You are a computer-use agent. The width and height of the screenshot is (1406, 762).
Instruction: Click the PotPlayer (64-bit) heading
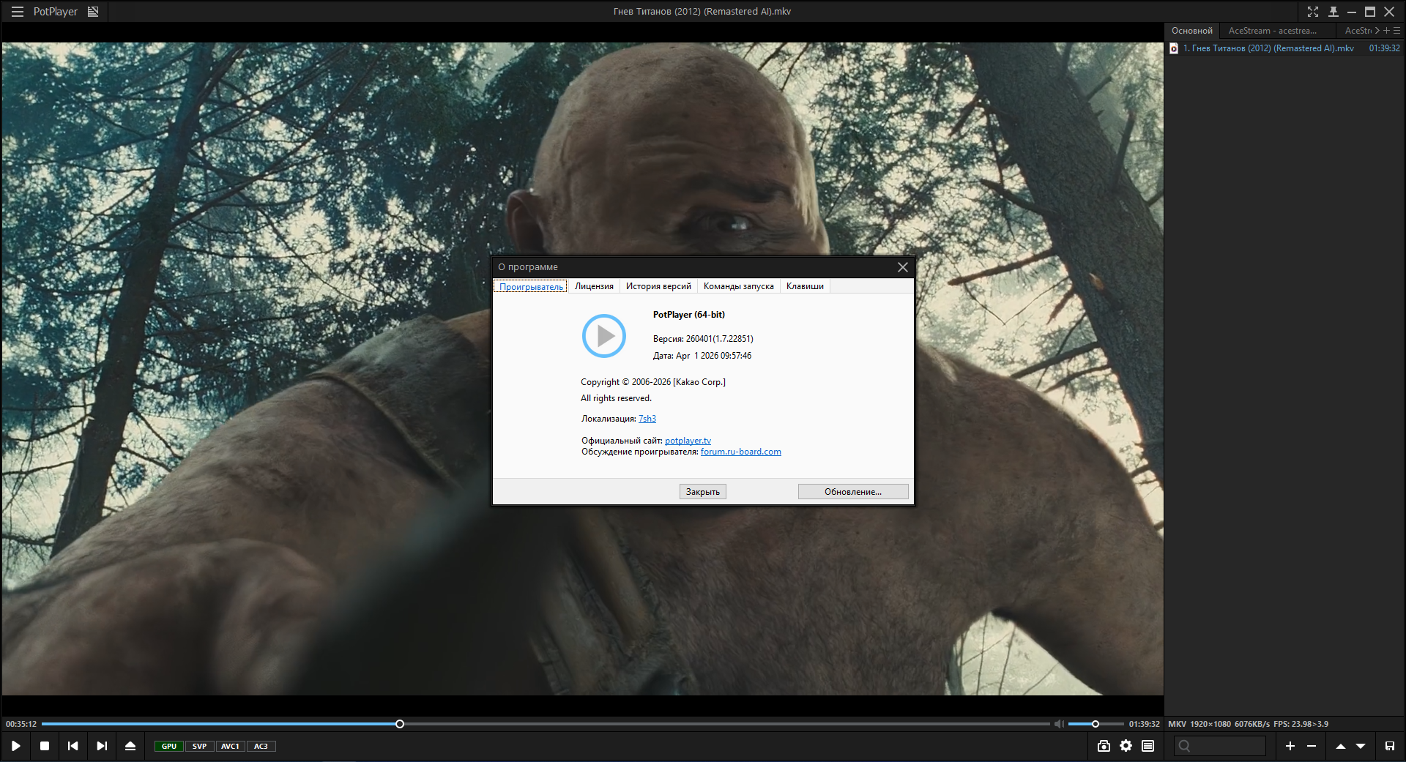click(x=689, y=315)
